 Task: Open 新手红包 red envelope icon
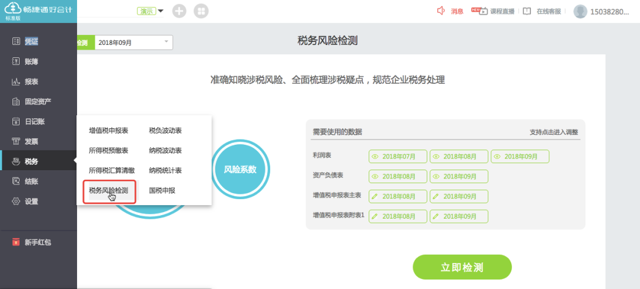[16, 242]
